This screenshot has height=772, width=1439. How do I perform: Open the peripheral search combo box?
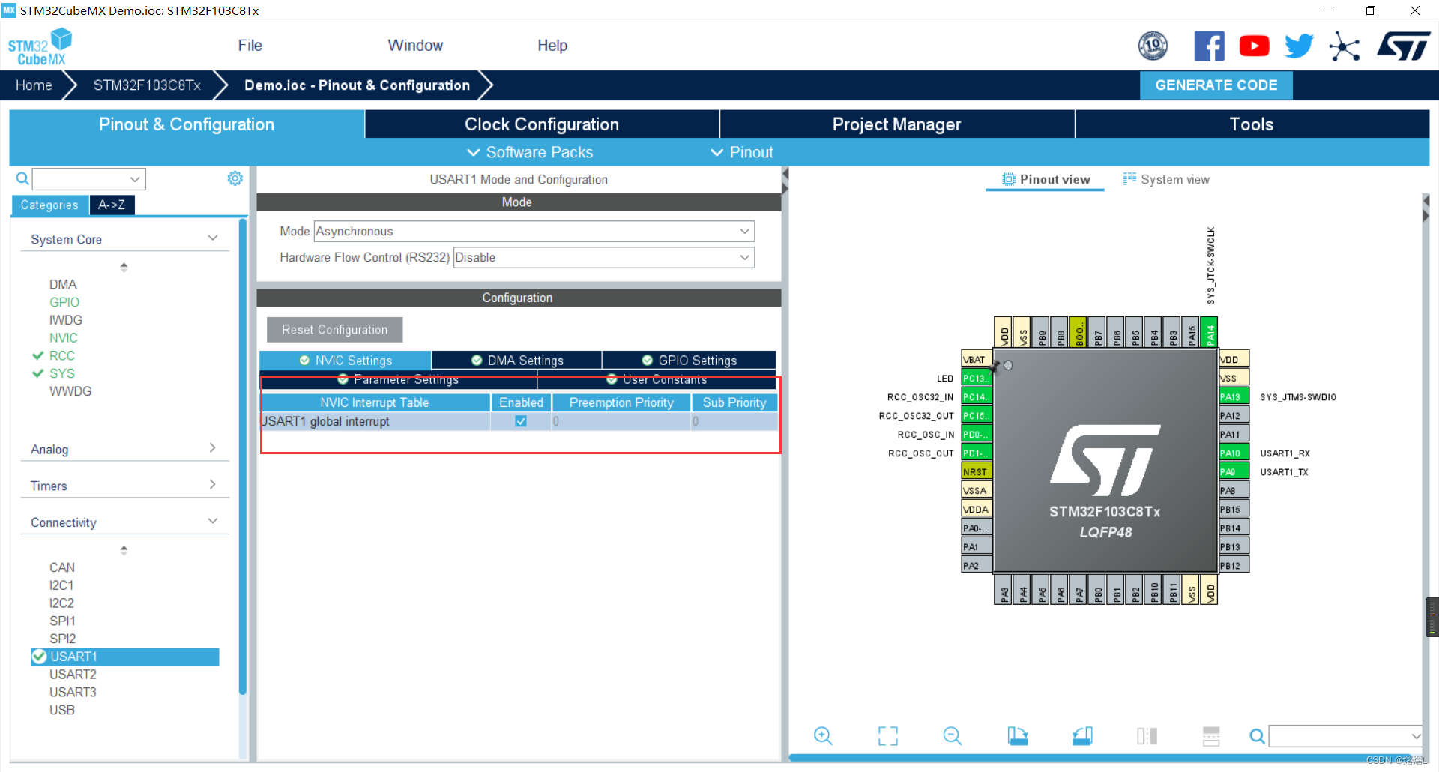pyautogui.click(x=88, y=178)
